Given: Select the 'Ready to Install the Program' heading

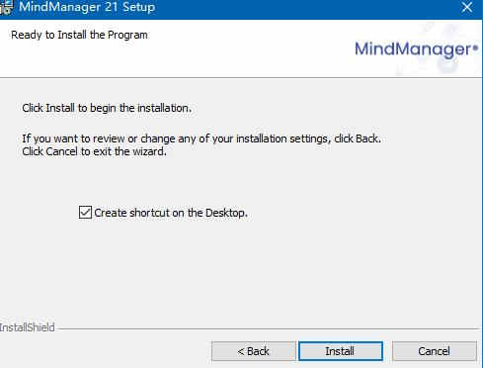Looking at the screenshot, I should 79,35.
